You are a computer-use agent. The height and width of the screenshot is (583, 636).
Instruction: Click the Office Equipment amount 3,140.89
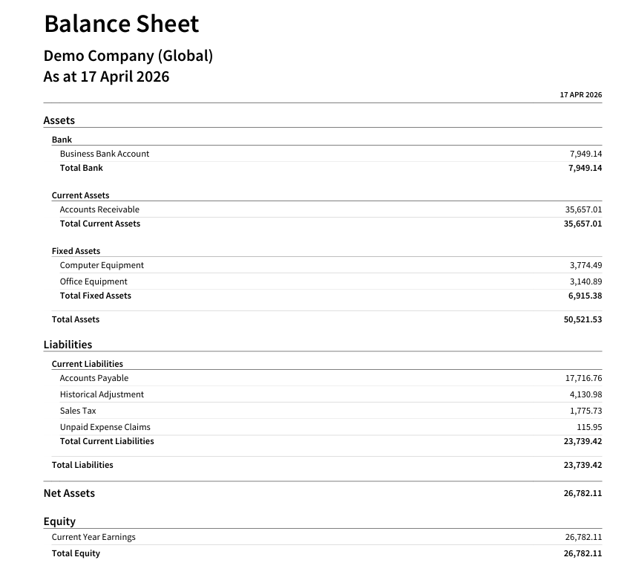pyautogui.click(x=586, y=281)
